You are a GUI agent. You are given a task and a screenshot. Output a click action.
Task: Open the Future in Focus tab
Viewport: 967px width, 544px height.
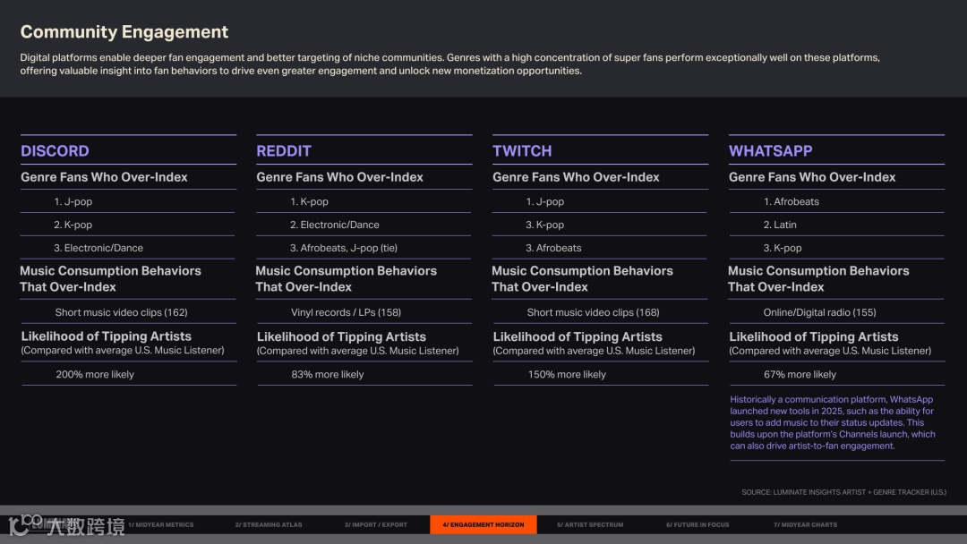tap(697, 525)
